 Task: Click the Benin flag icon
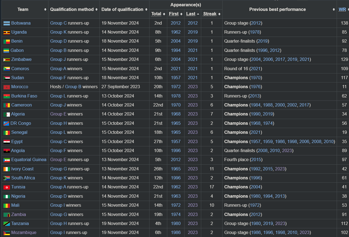pos(7,42)
